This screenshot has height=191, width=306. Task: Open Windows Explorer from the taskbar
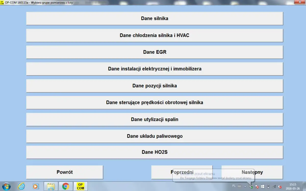click(51, 186)
